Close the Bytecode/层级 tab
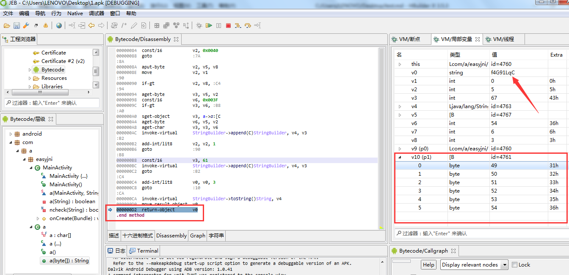The image size is (569, 275). coord(51,119)
